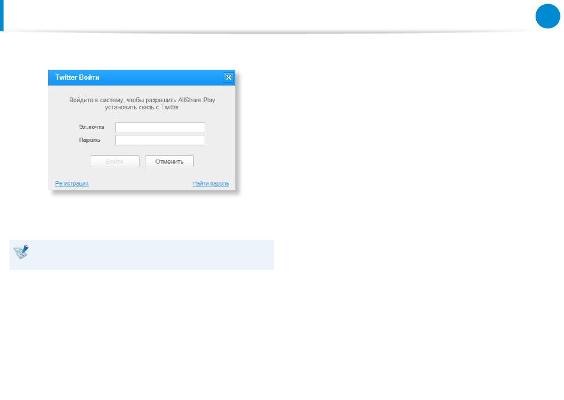Click empty gray area between dialog links
564x400 pixels.
(x=140, y=183)
